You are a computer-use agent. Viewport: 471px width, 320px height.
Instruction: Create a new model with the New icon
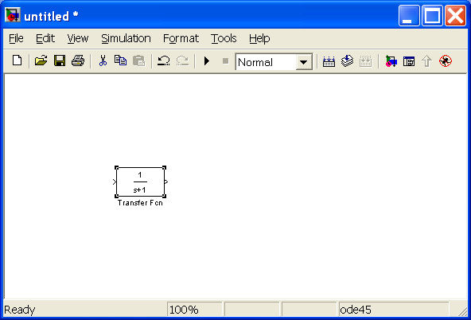pos(18,61)
